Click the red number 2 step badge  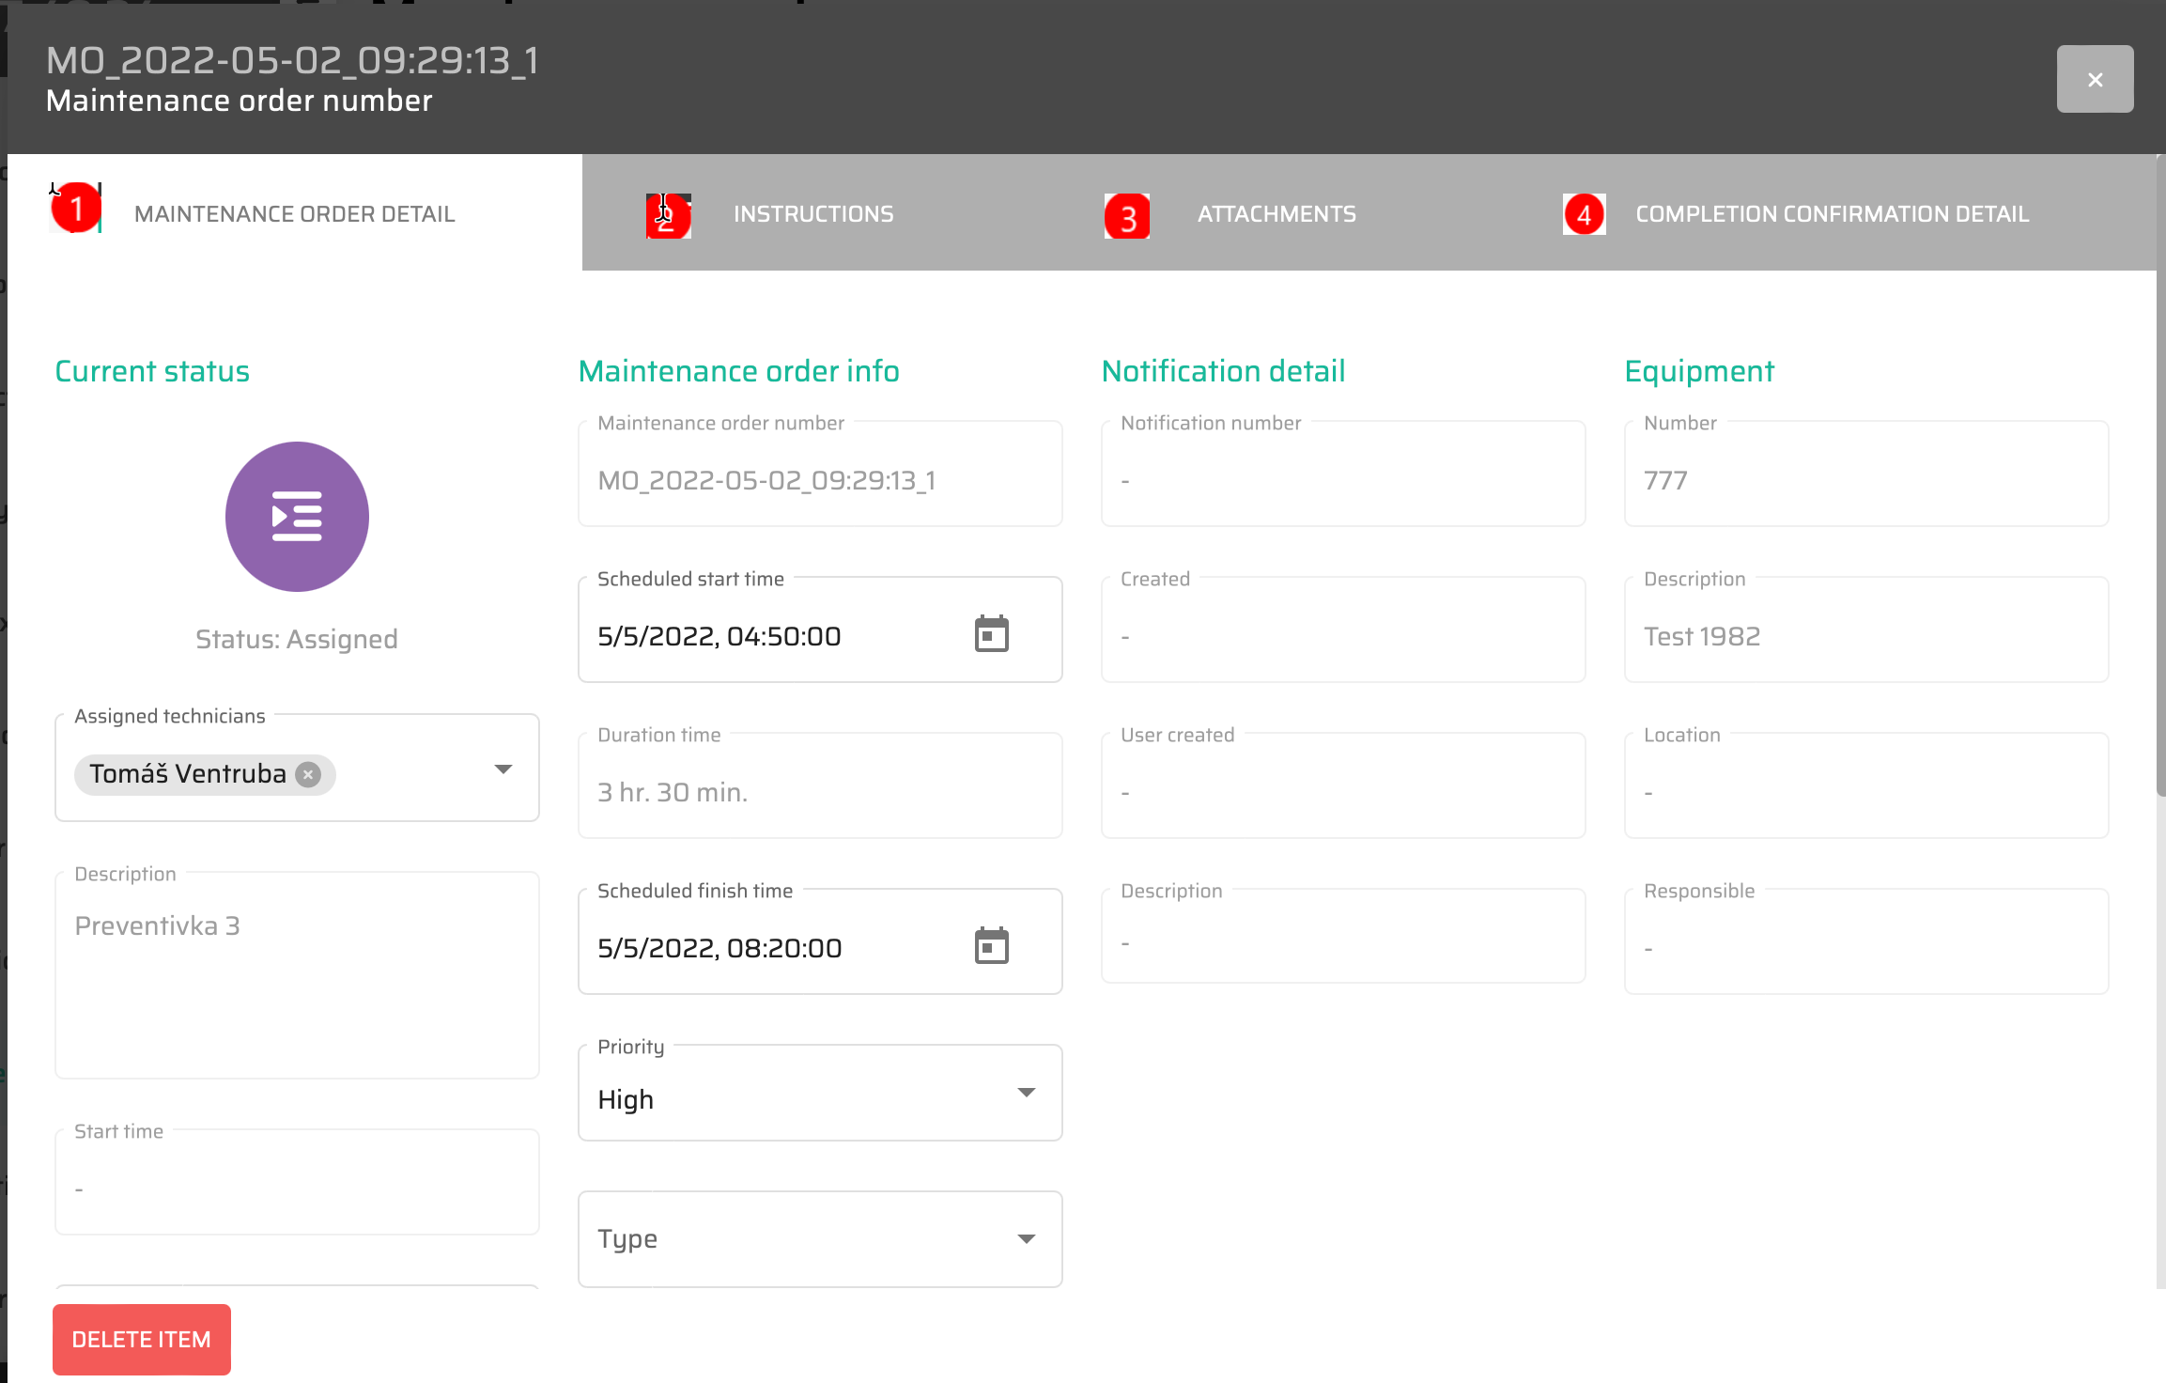pyautogui.click(x=668, y=216)
